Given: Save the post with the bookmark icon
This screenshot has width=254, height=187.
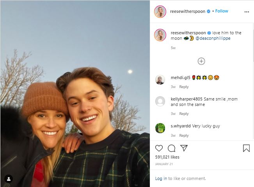Looking at the screenshot, I should pyautogui.click(x=246, y=148).
